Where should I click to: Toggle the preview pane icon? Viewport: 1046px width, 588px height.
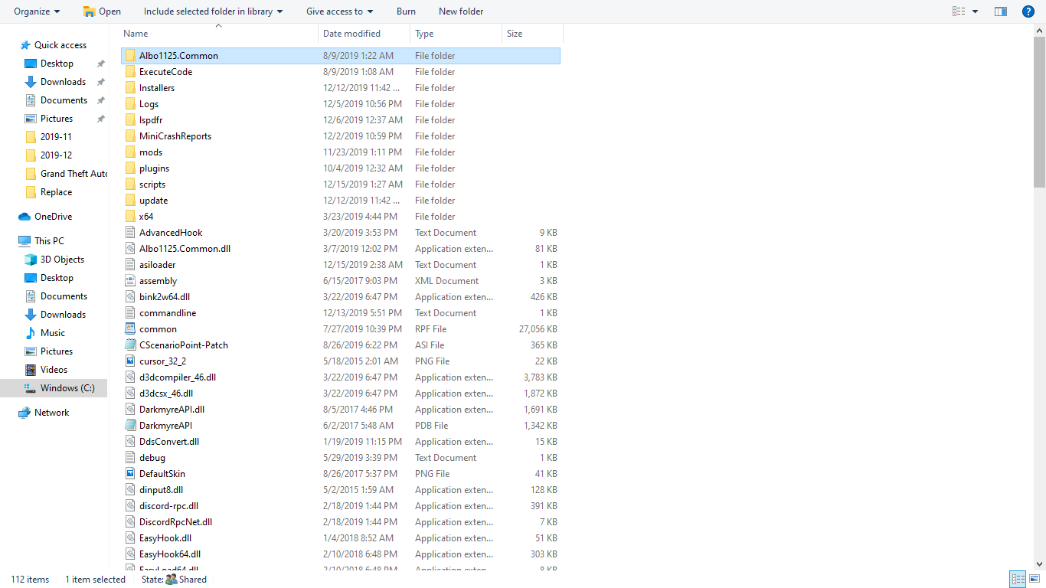[x=1000, y=11]
